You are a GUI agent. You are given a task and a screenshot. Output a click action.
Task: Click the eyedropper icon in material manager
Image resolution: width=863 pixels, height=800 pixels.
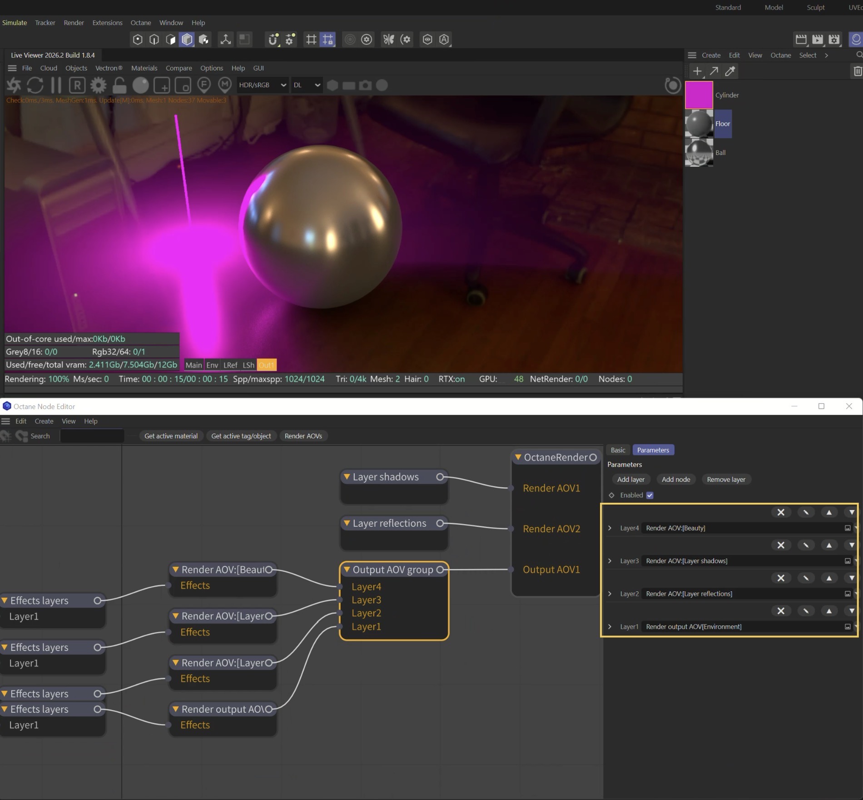pos(730,71)
